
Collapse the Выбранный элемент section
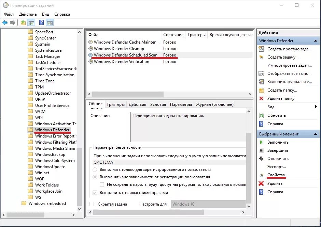(316, 134)
